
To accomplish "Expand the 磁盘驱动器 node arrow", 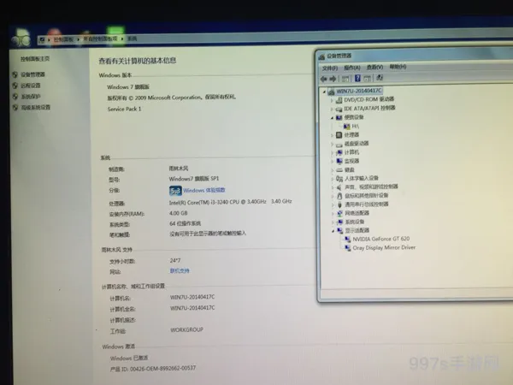I will click(332, 144).
